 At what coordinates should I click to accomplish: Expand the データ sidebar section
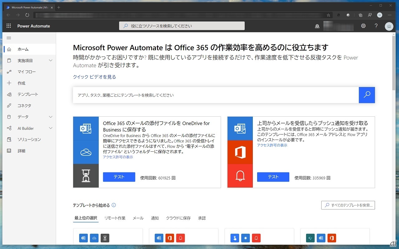pos(50,117)
